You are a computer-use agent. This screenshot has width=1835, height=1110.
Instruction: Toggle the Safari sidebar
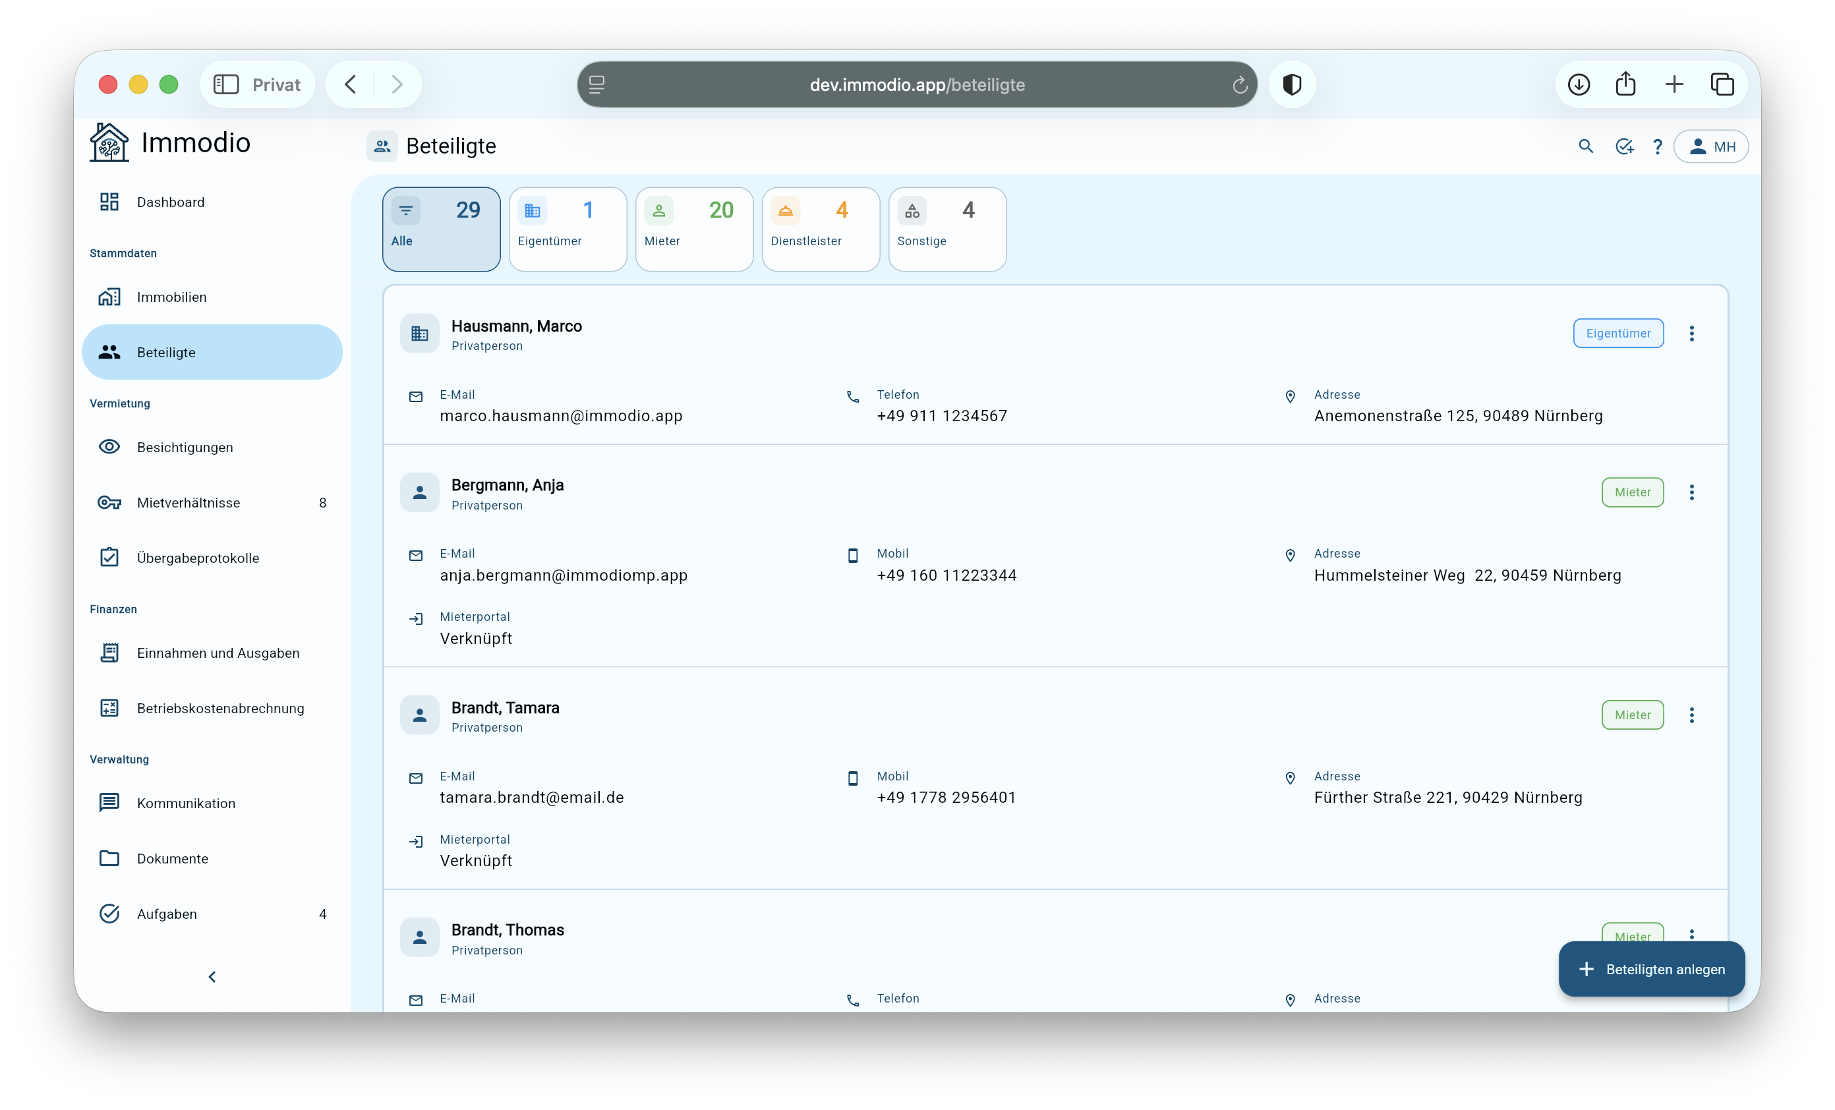tap(226, 84)
